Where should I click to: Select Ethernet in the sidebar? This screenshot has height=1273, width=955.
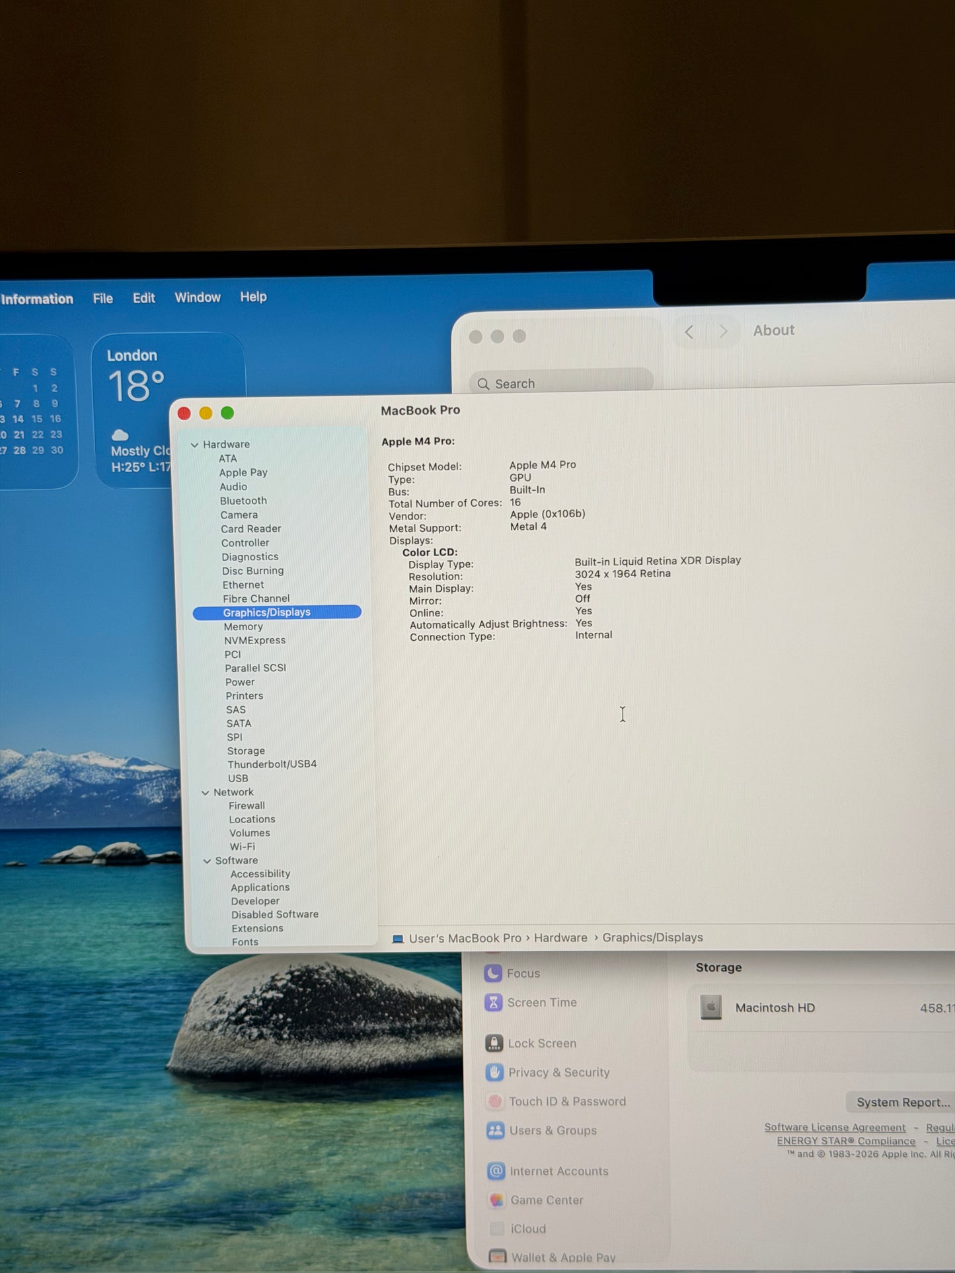(x=243, y=585)
